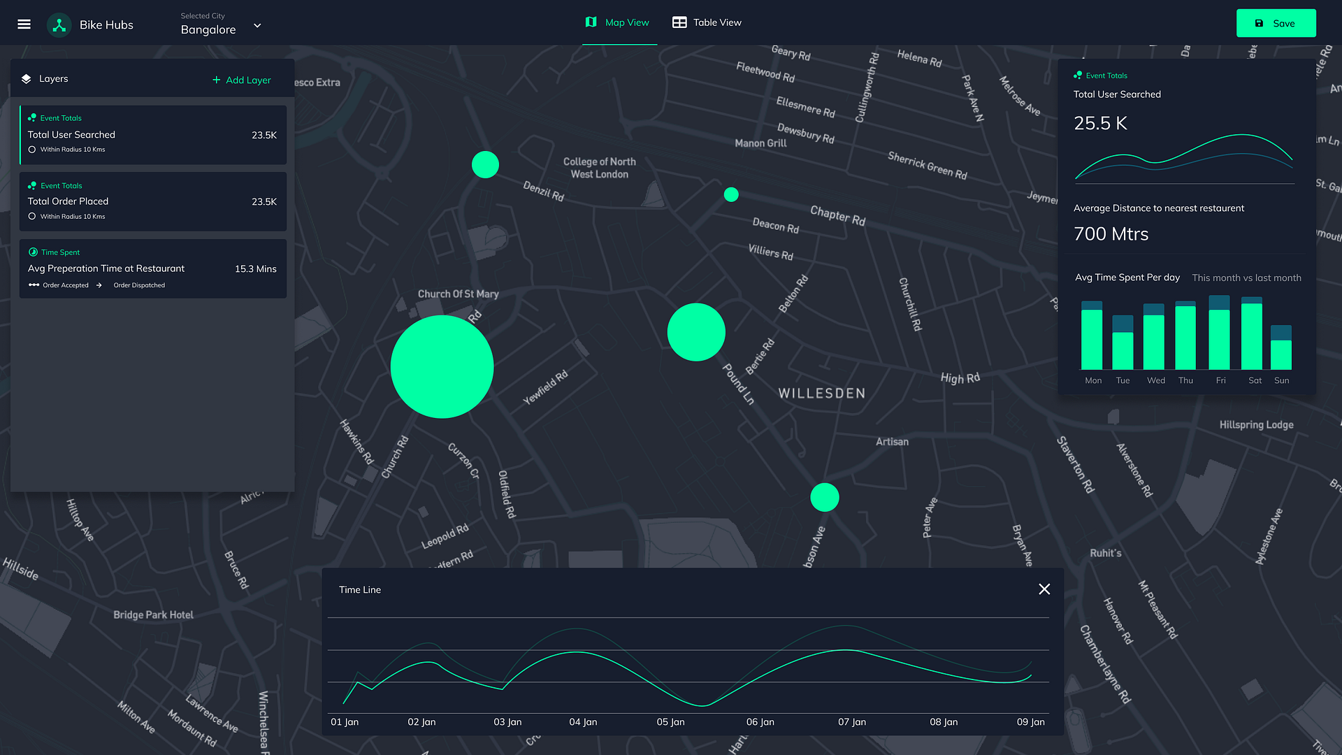Click the 05 Jan timeline marker
This screenshot has width=1342, height=755.
tap(670, 722)
